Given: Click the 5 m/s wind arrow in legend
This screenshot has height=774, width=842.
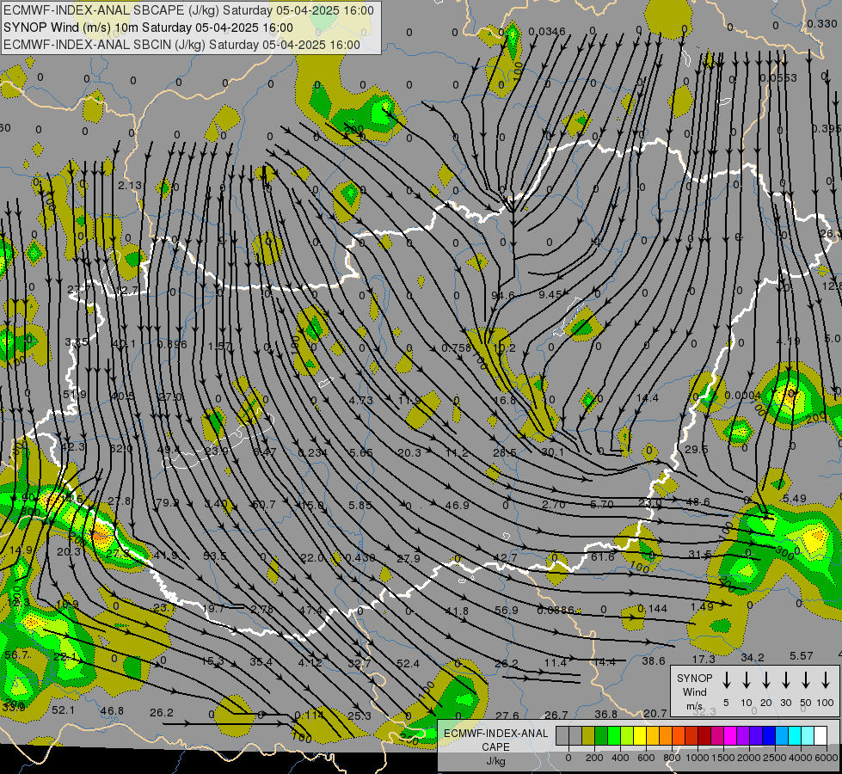Looking at the screenshot, I should point(727,680).
